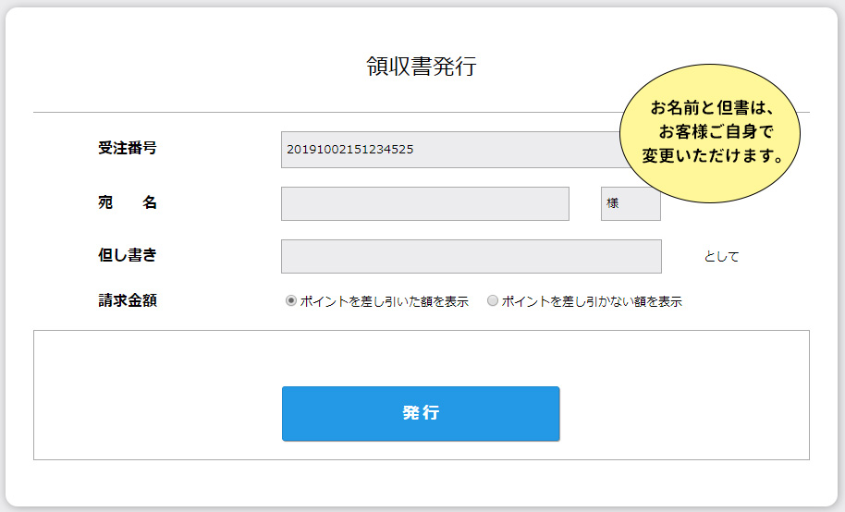Click the blue 発行 button
This screenshot has height=512, width=845.
[x=421, y=413]
